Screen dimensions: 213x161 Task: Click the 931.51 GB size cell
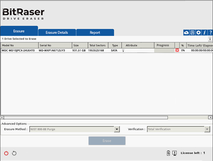click(79, 50)
